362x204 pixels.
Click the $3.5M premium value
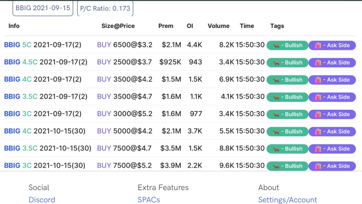[x=171, y=148]
